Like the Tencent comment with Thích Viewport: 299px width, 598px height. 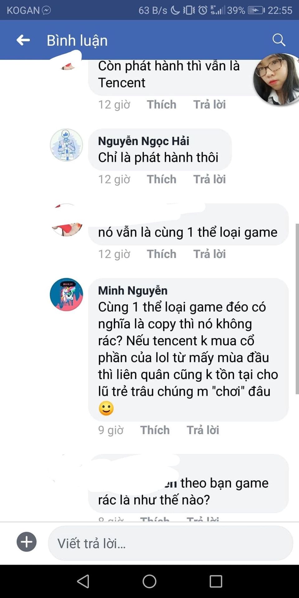(161, 105)
